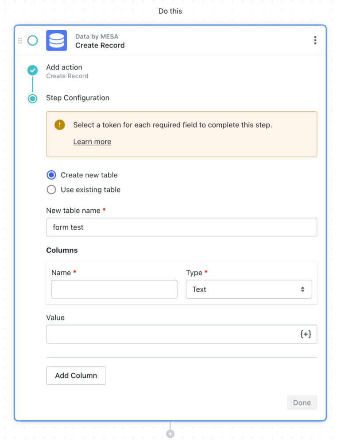Open the column Type dropdown showing Text

pyautogui.click(x=249, y=289)
